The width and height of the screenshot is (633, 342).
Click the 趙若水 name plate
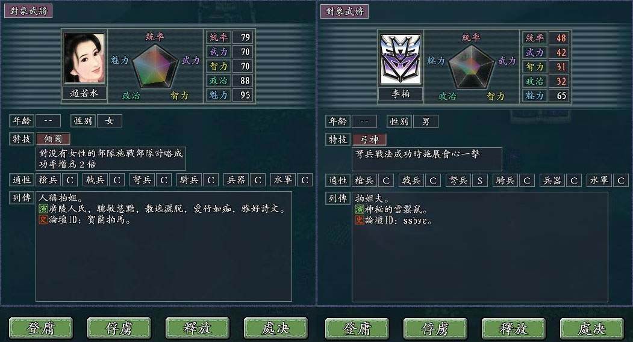84,93
